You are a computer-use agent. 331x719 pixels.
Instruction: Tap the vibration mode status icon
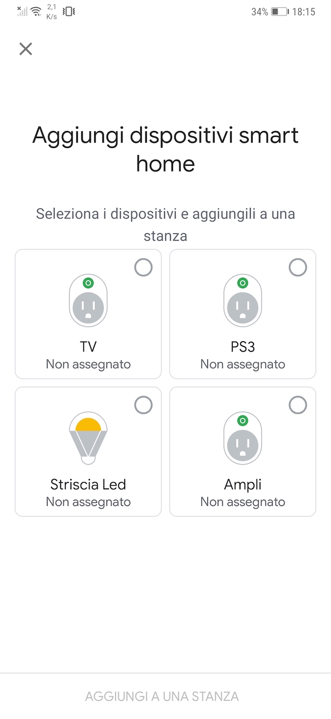(x=68, y=11)
